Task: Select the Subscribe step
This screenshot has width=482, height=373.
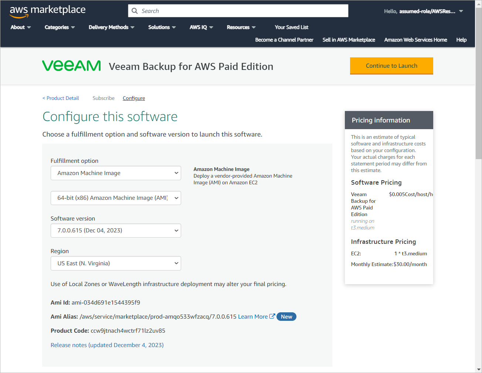Action: coord(103,98)
